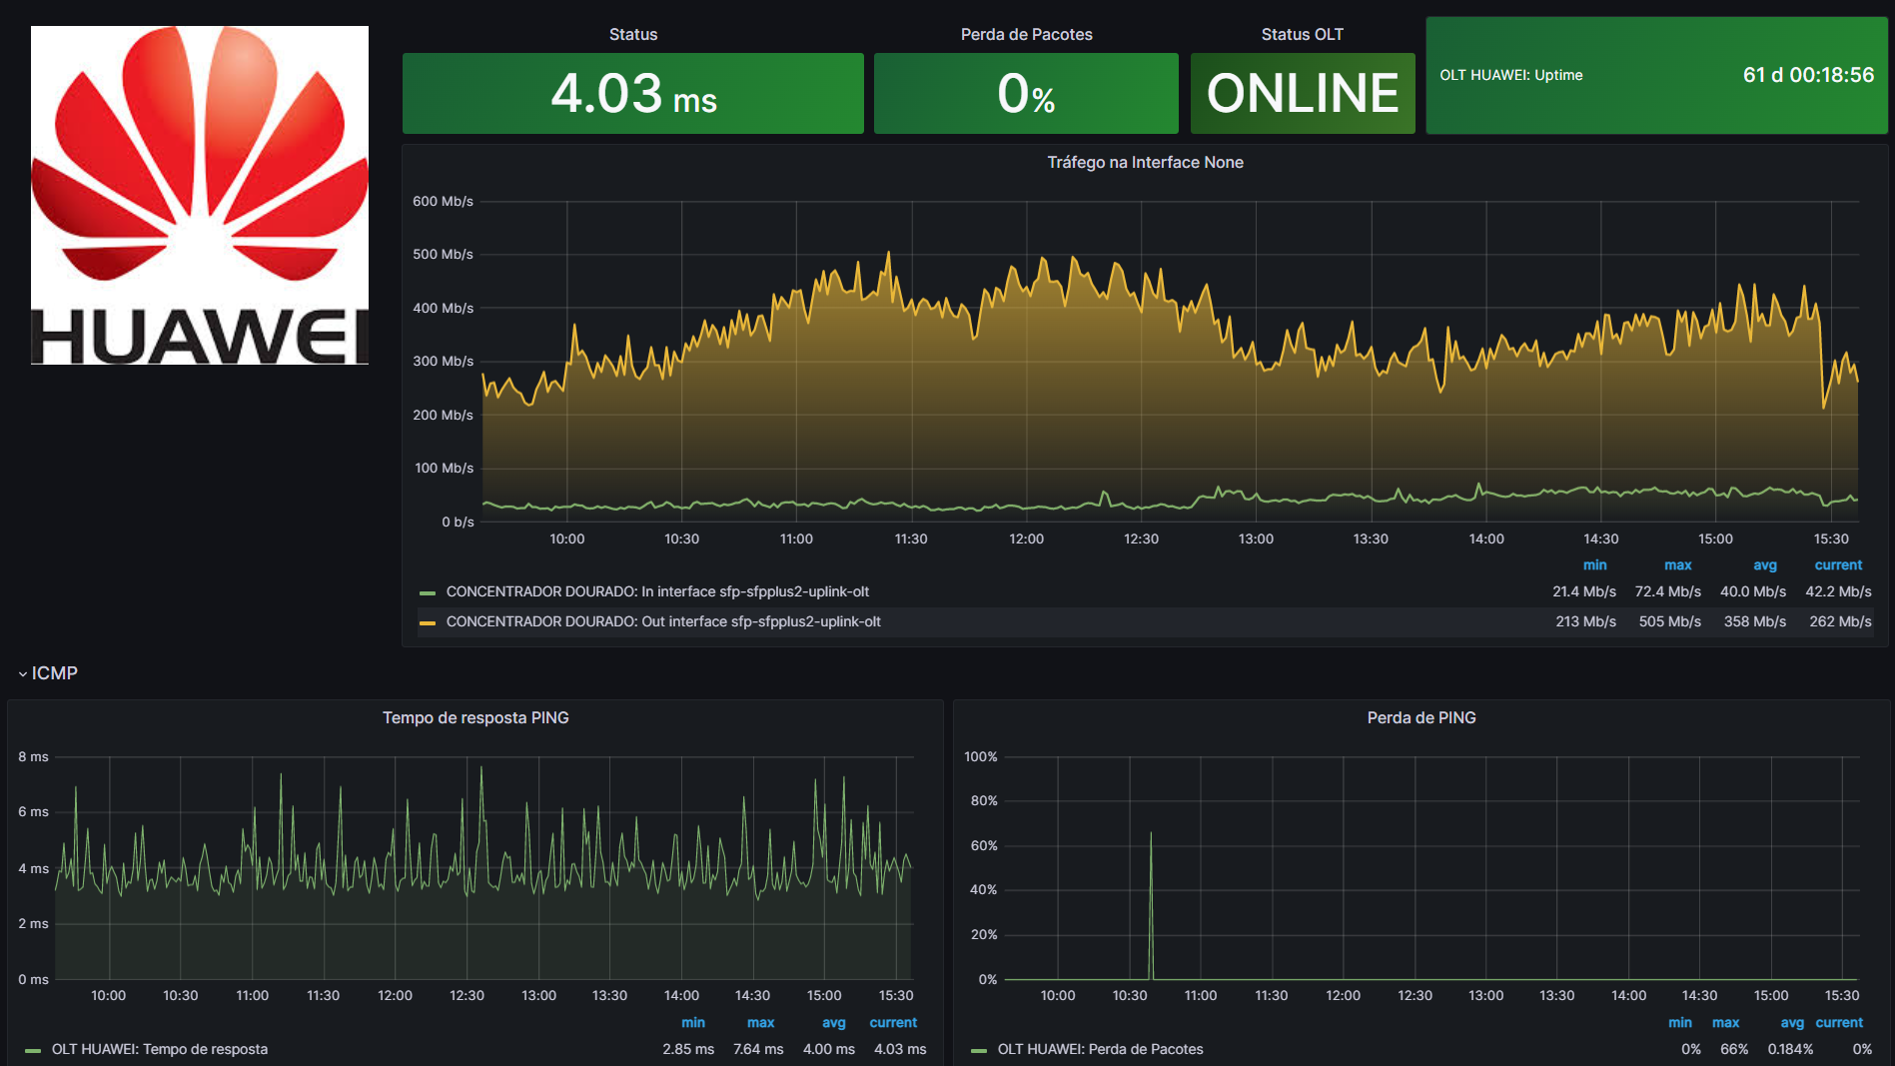Screen dimensions: 1895x1066
Task: Open the Tráfego na Interface None panel menu
Action: click(x=1144, y=162)
